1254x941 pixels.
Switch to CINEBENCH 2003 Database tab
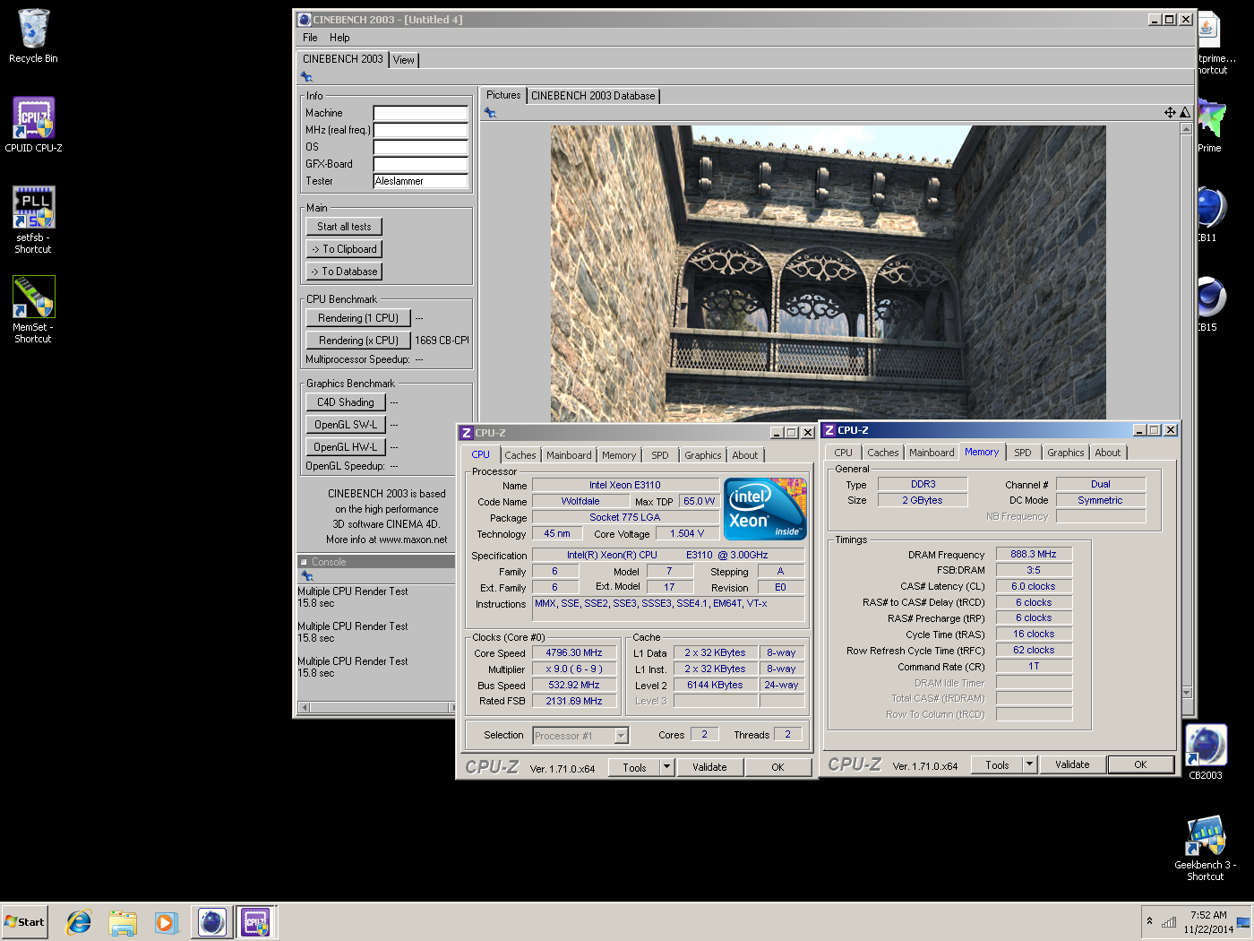[x=593, y=96]
